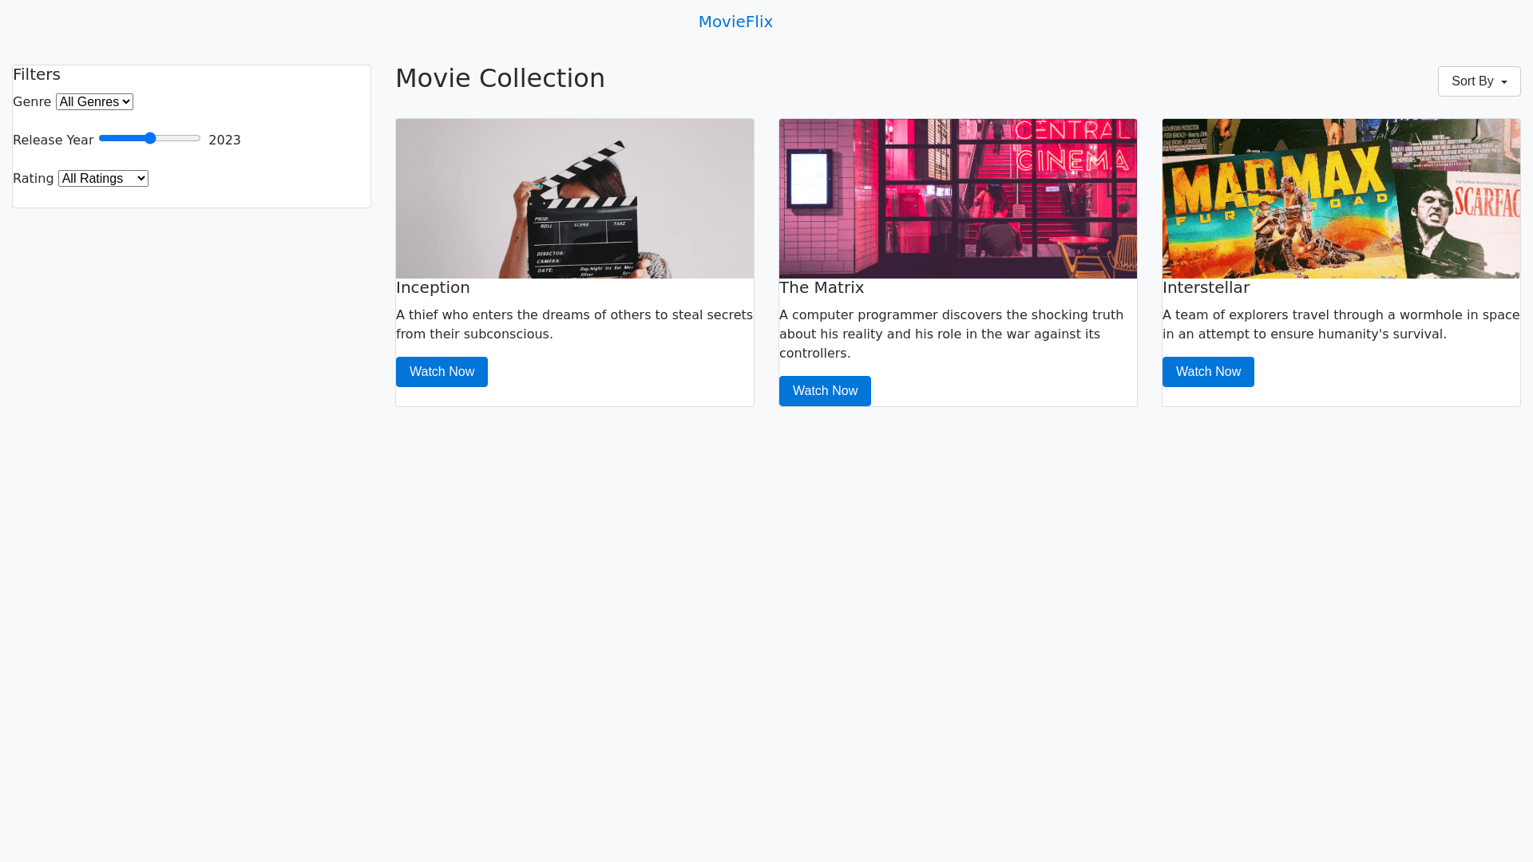
Task: Open the Interstellar movie posters image
Action: pos(1341,199)
